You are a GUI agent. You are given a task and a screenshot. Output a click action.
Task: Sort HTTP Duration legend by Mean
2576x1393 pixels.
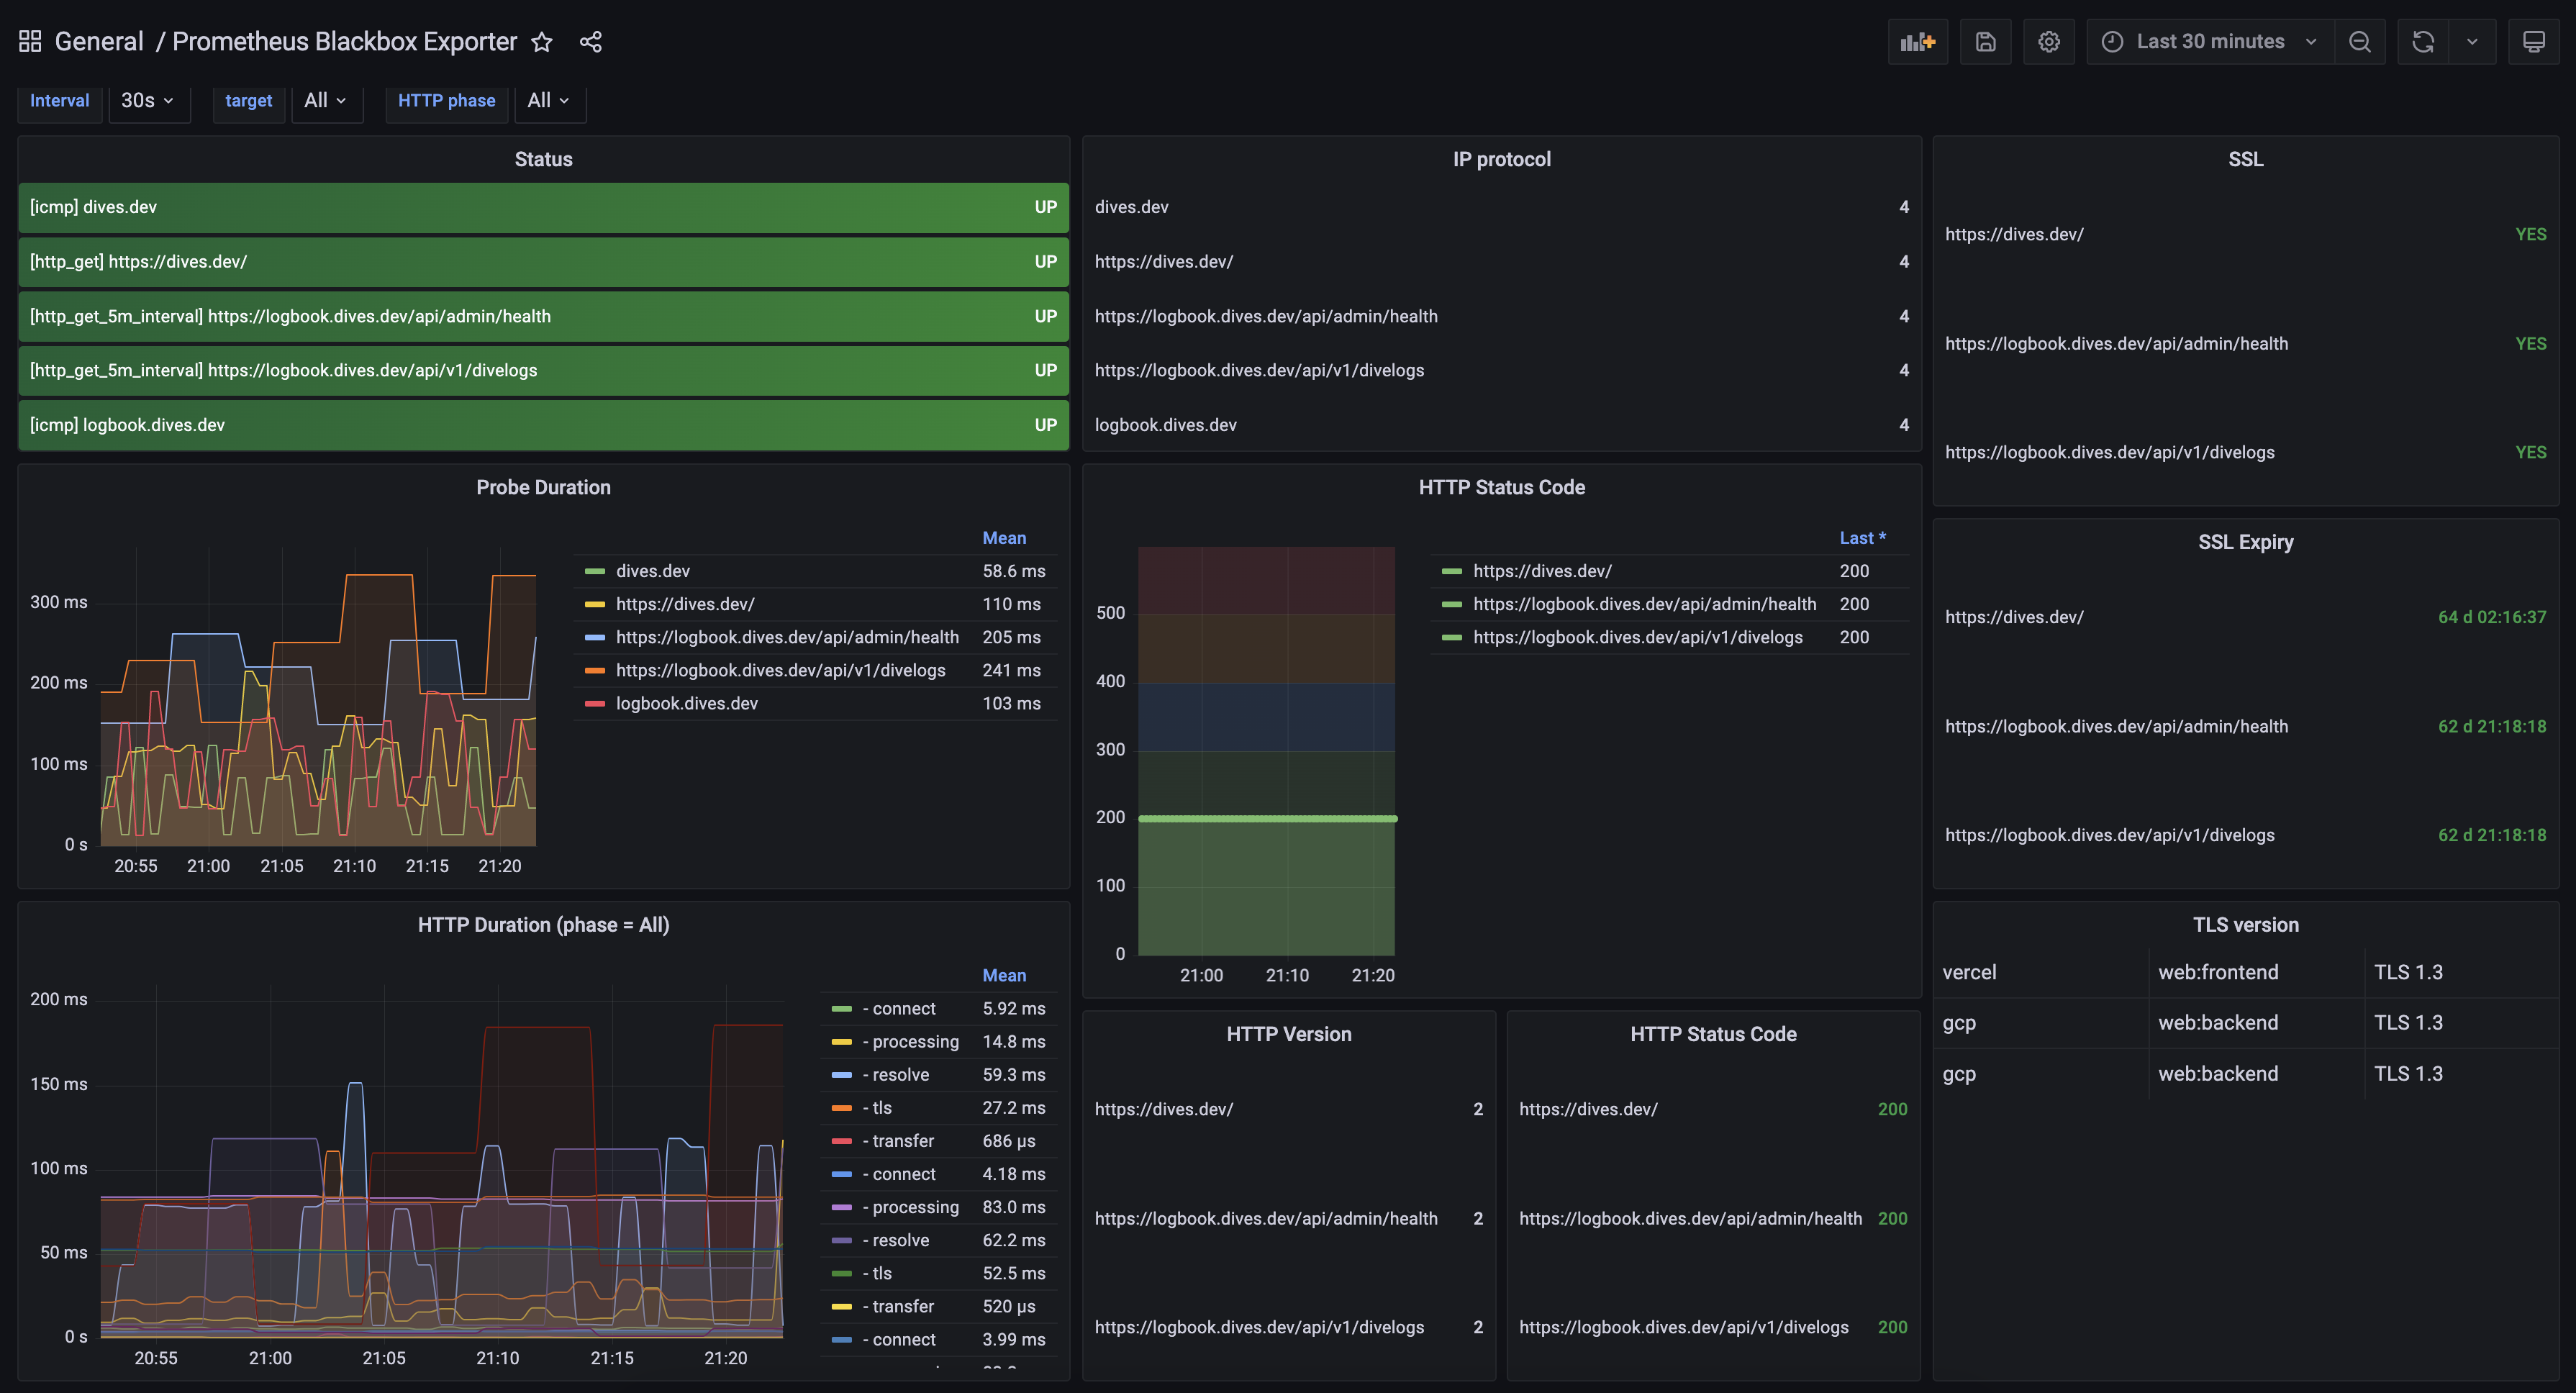(x=1004, y=975)
